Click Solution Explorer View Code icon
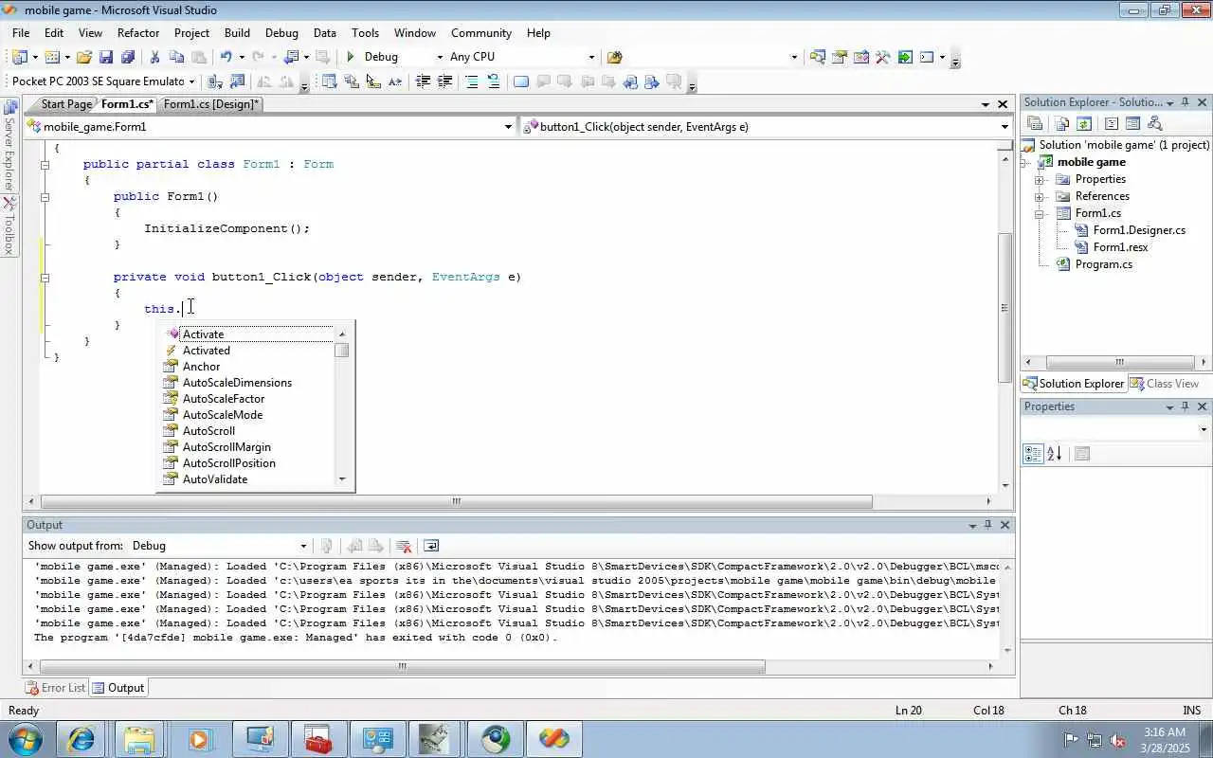The width and height of the screenshot is (1213, 758). click(1112, 123)
